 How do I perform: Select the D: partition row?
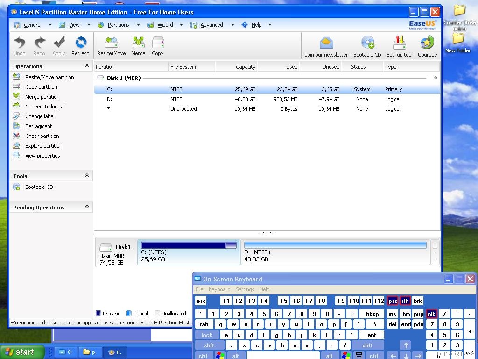tap(267, 99)
